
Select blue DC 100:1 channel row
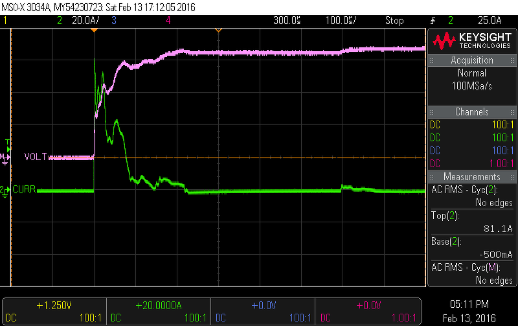point(472,151)
